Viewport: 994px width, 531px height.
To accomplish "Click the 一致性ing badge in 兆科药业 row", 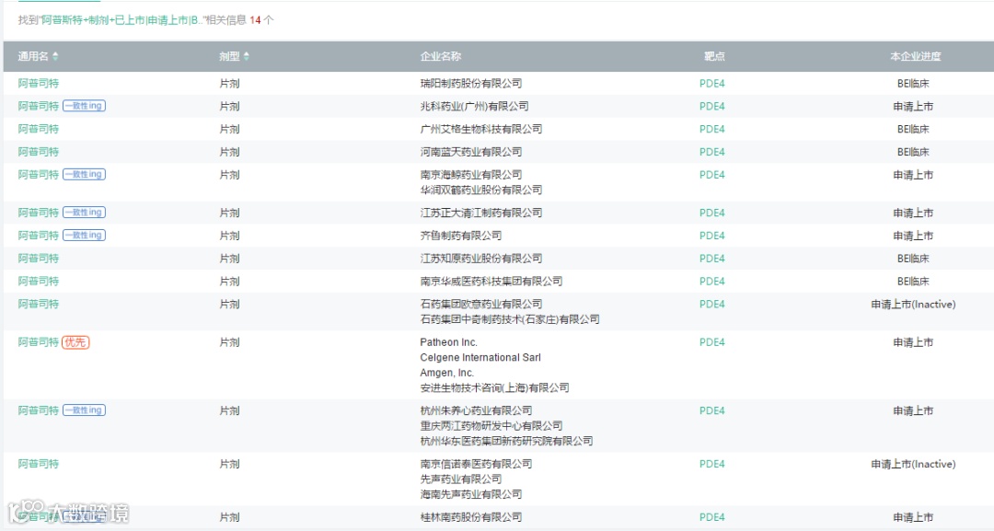I will tap(85, 106).
